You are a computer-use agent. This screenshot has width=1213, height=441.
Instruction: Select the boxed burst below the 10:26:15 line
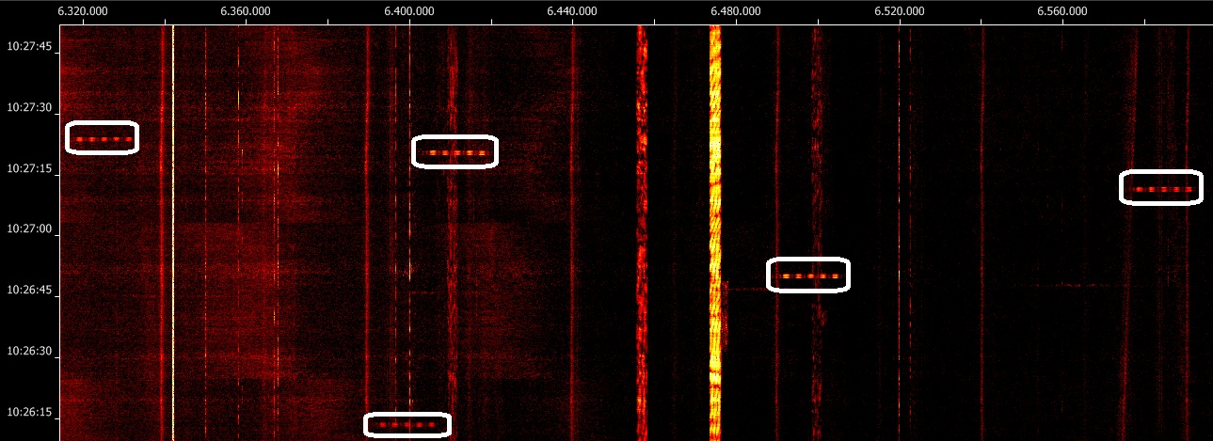407,425
